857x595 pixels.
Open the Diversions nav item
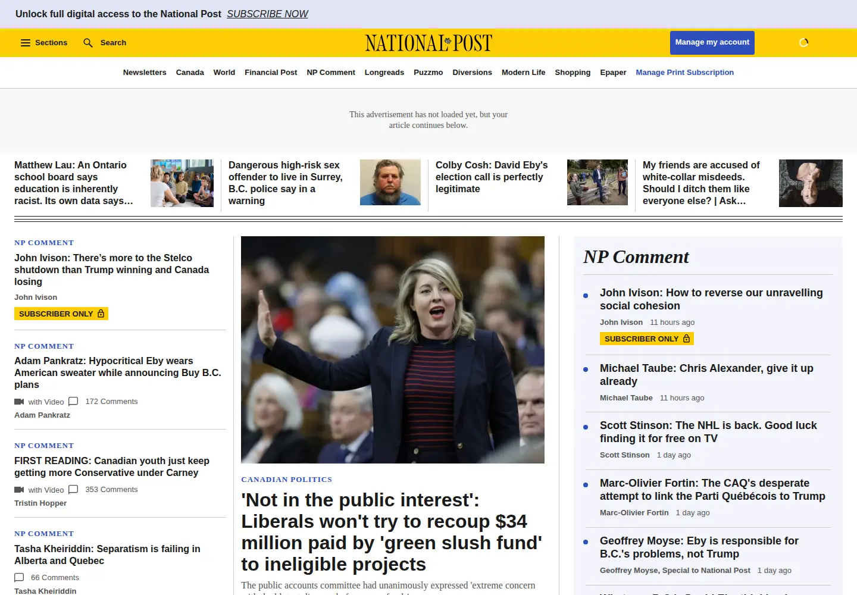(472, 73)
